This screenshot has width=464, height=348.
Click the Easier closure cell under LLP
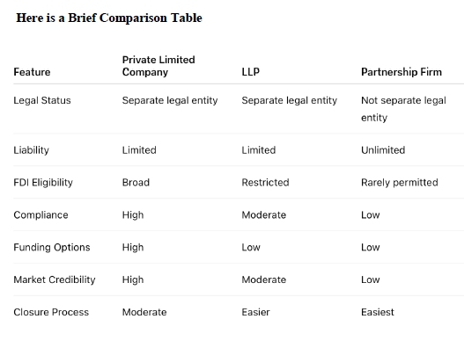pyautogui.click(x=255, y=312)
